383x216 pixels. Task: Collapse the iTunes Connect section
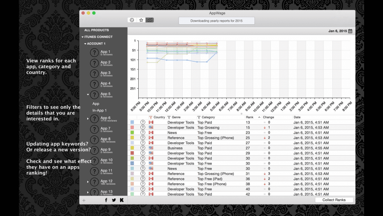(x=83, y=37)
